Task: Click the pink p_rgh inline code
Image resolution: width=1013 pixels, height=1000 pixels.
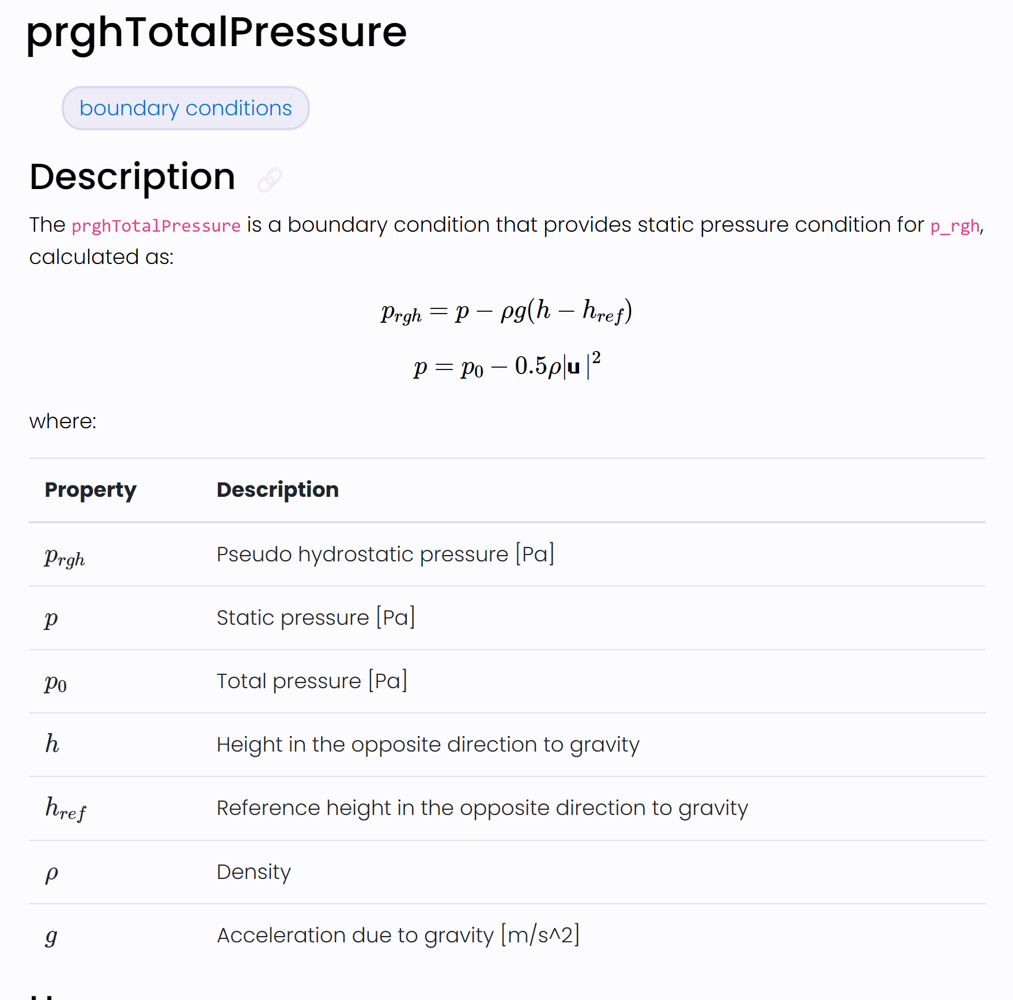Action: [x=955, y=225]
